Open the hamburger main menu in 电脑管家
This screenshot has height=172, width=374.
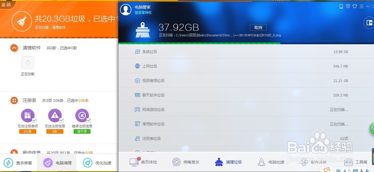(361, 6)
